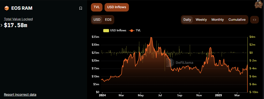Select the Daily interval tab
The image size is (264, 99).
click(x=187, y=20)
